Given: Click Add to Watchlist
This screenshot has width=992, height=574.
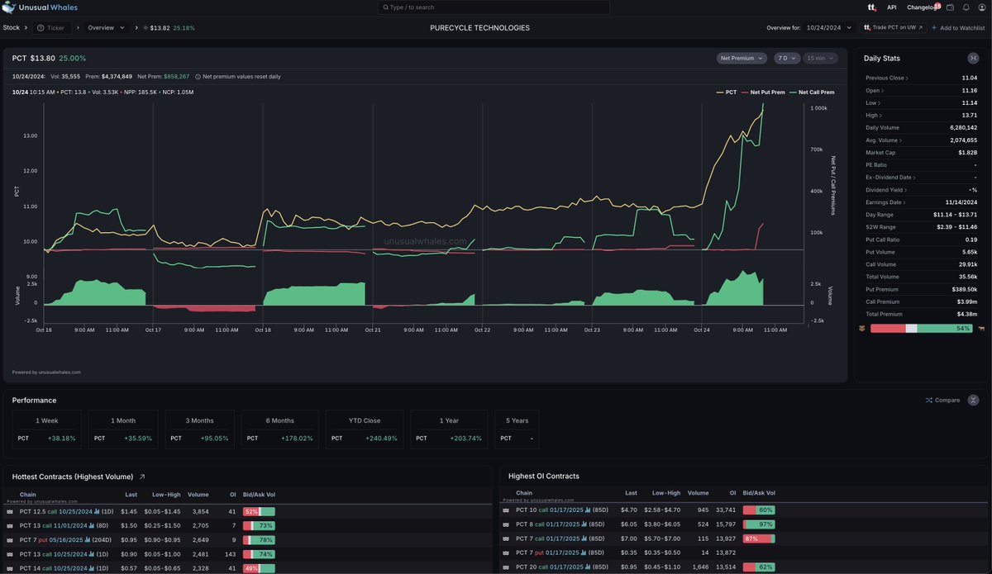Looking at the screenshot, I should [x=958, y=28].
